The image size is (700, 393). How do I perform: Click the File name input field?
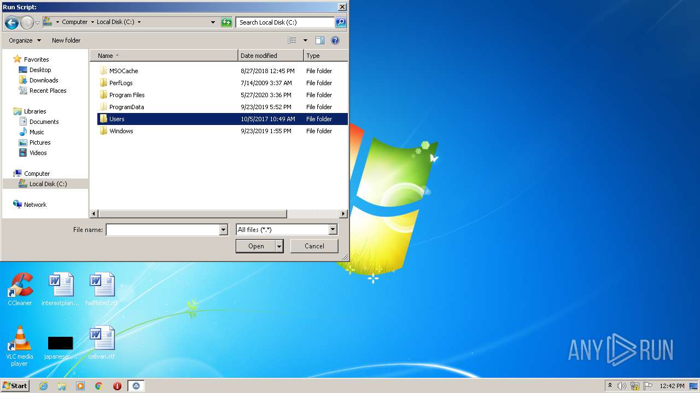(162, 230)
